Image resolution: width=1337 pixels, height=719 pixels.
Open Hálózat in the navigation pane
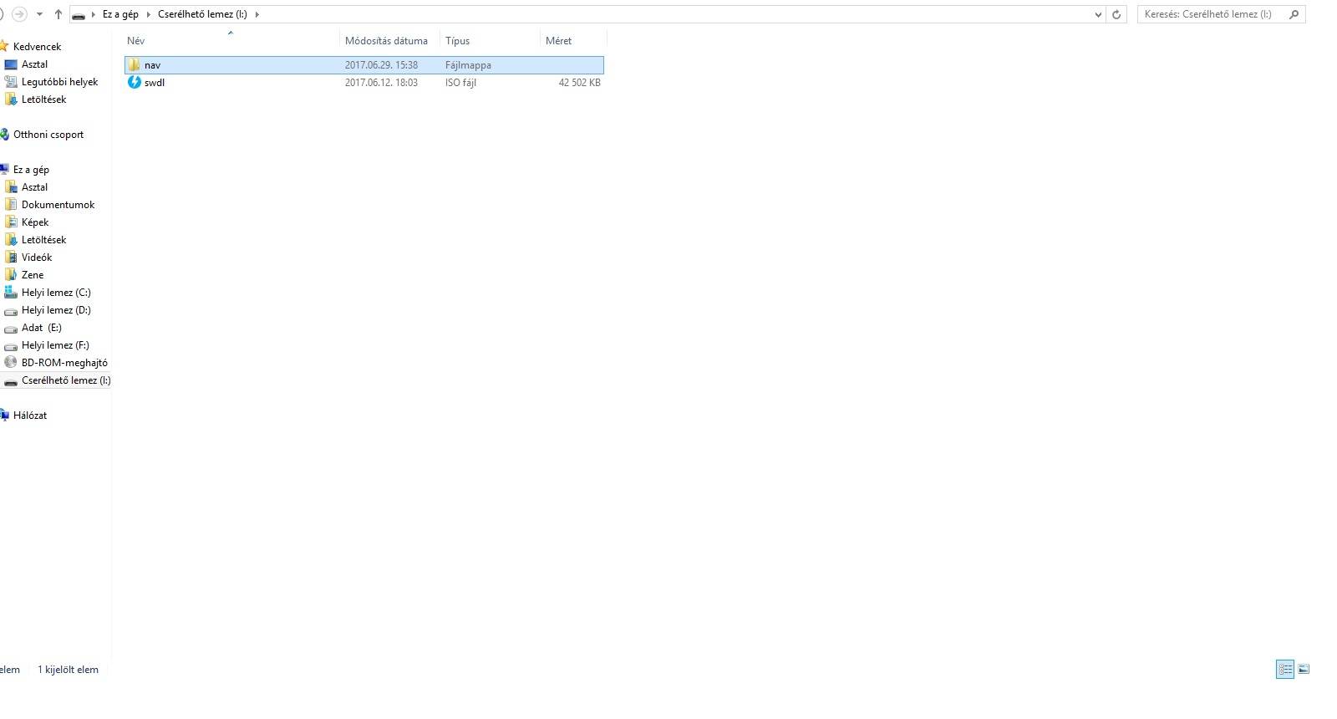pos(29,416)
